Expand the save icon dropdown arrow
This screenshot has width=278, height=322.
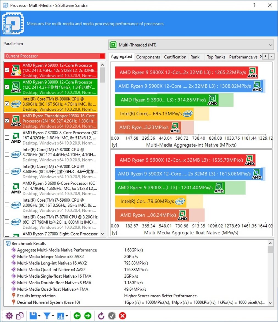39,316
